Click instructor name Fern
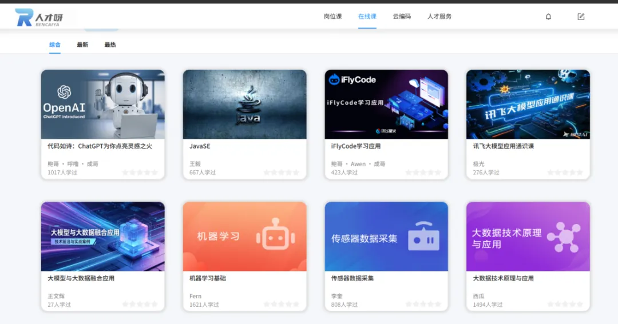Image resolution: width=618 pixels, height=324 pixels. coord(196,296)
